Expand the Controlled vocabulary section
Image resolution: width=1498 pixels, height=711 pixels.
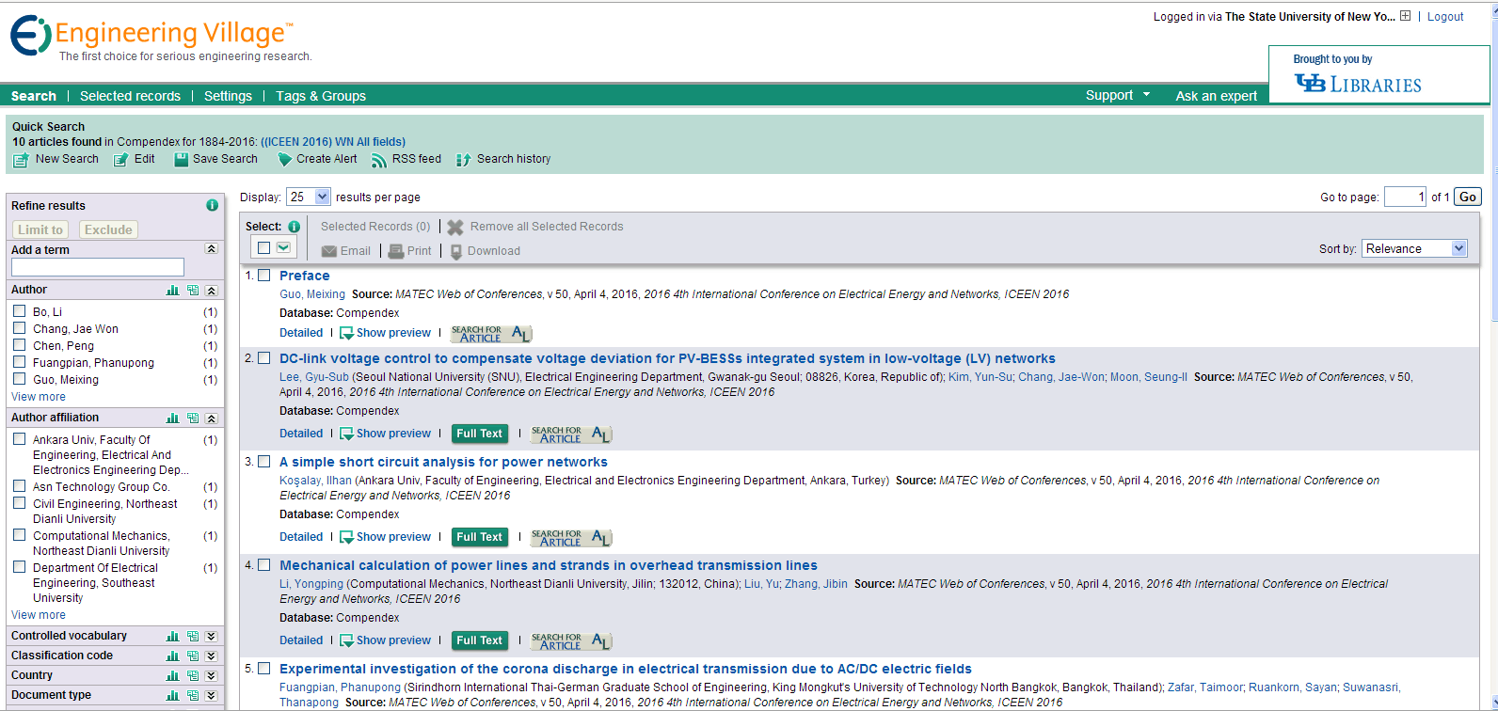click(x=211, y=636)
